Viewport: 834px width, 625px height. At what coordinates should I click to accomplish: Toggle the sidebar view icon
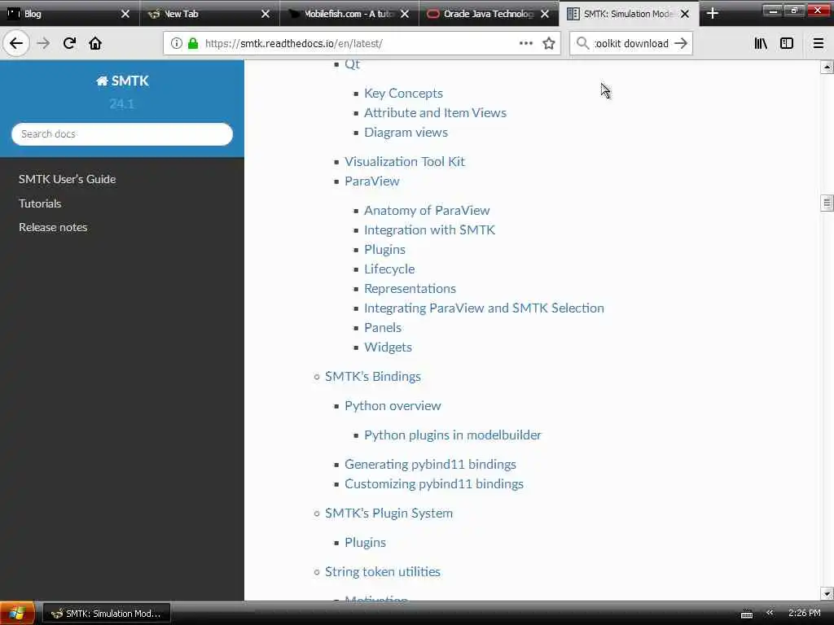tap(787, 43)
